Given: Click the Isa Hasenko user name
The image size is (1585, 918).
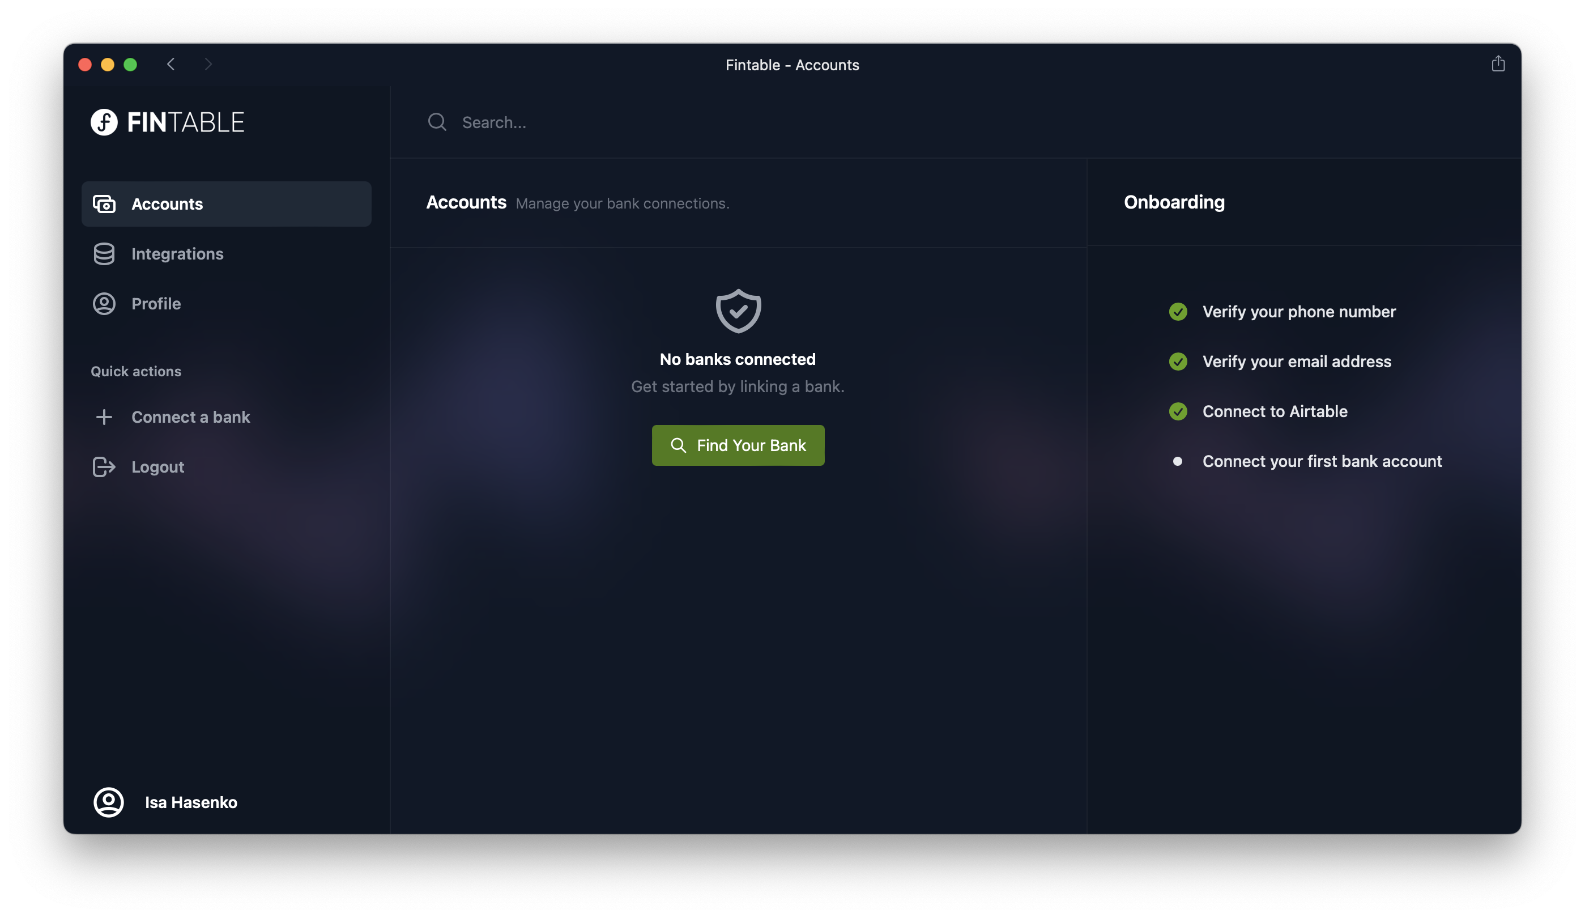Looking at the screenshot, I should [x=191, y=802].
